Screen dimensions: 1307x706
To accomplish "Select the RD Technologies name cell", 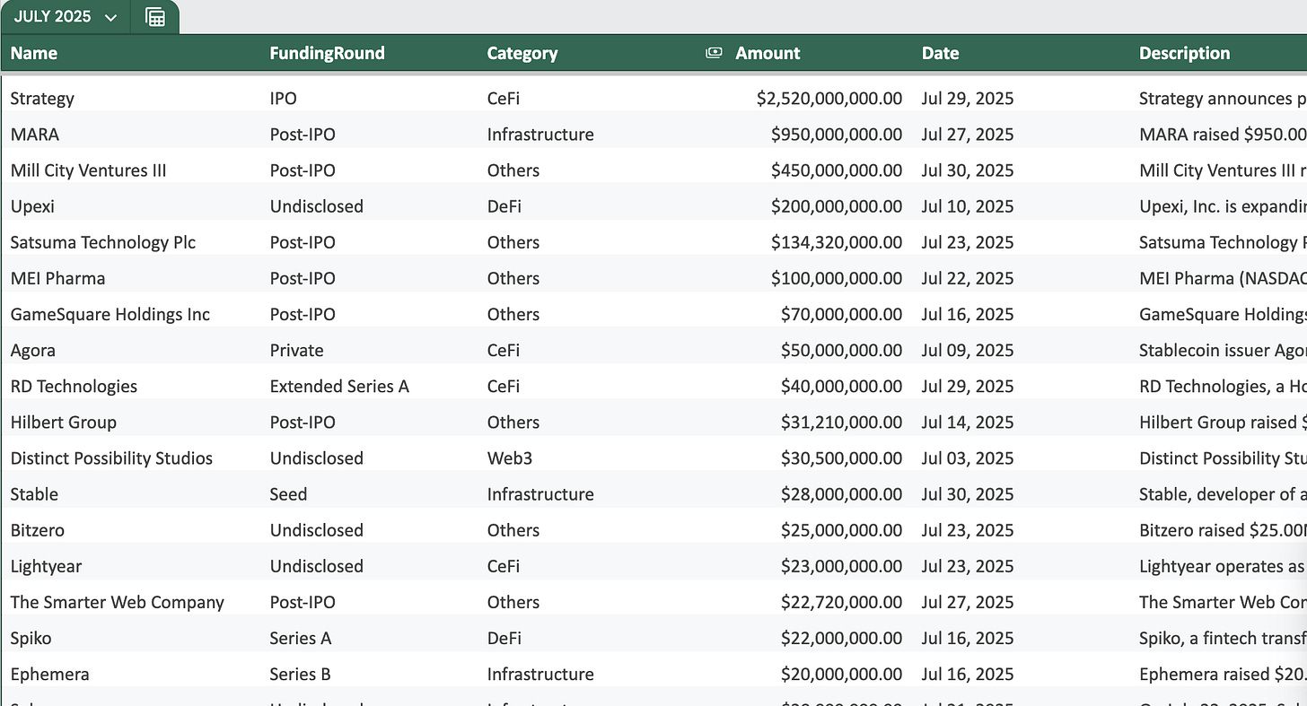I will pyautogui.click(x=74, y=386).
